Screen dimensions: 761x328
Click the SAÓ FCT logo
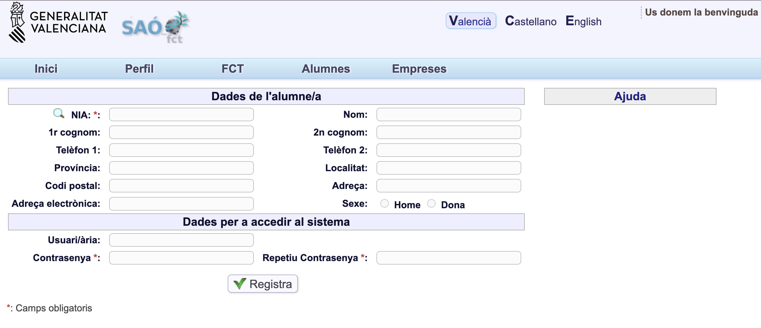(155, 27)
